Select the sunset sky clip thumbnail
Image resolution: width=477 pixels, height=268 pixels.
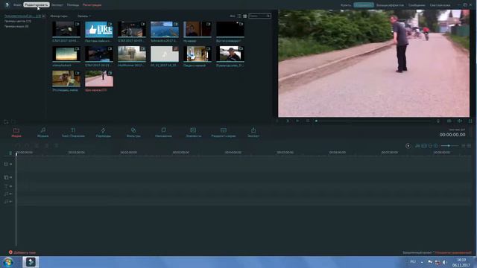[x=66, y=54]
